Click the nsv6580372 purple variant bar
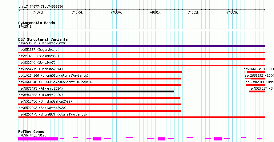The width and height of the screenshot is (274, 142). [142, 46]
